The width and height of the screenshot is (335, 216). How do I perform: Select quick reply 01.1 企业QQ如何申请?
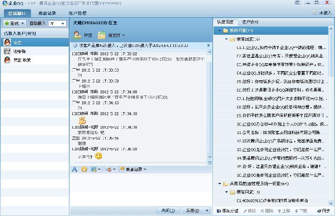coord(281,47)
